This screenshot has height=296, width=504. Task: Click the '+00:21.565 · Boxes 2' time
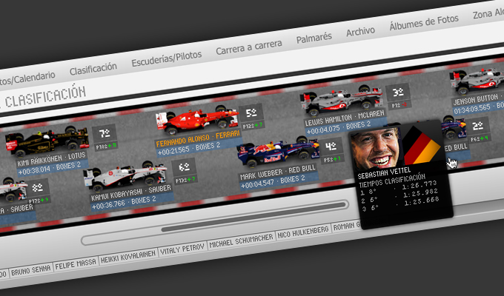(x=188, y=149)
